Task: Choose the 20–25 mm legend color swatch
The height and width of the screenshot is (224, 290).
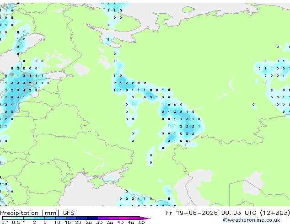Action: pyautogui.click(x=82, y=218)
